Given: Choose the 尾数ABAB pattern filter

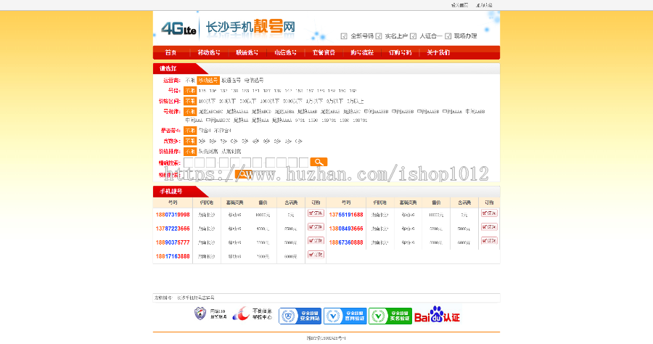Looking at the screenshot, I should (x=330, y=112).
